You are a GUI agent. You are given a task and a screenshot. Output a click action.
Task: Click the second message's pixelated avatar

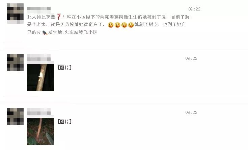click(x=15, y=62)
